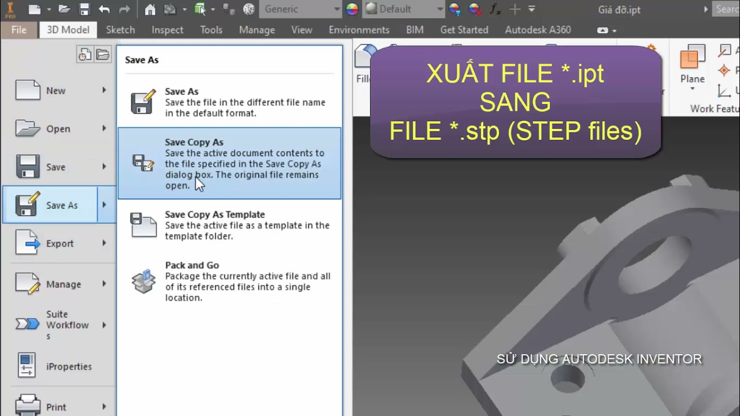Screen dimensions: 740x416
Task: Show recent documents list icon
Action: coord(84,55)
